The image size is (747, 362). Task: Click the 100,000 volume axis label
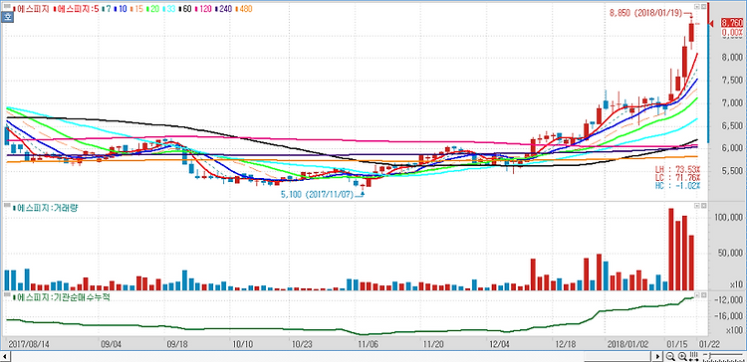729,218
